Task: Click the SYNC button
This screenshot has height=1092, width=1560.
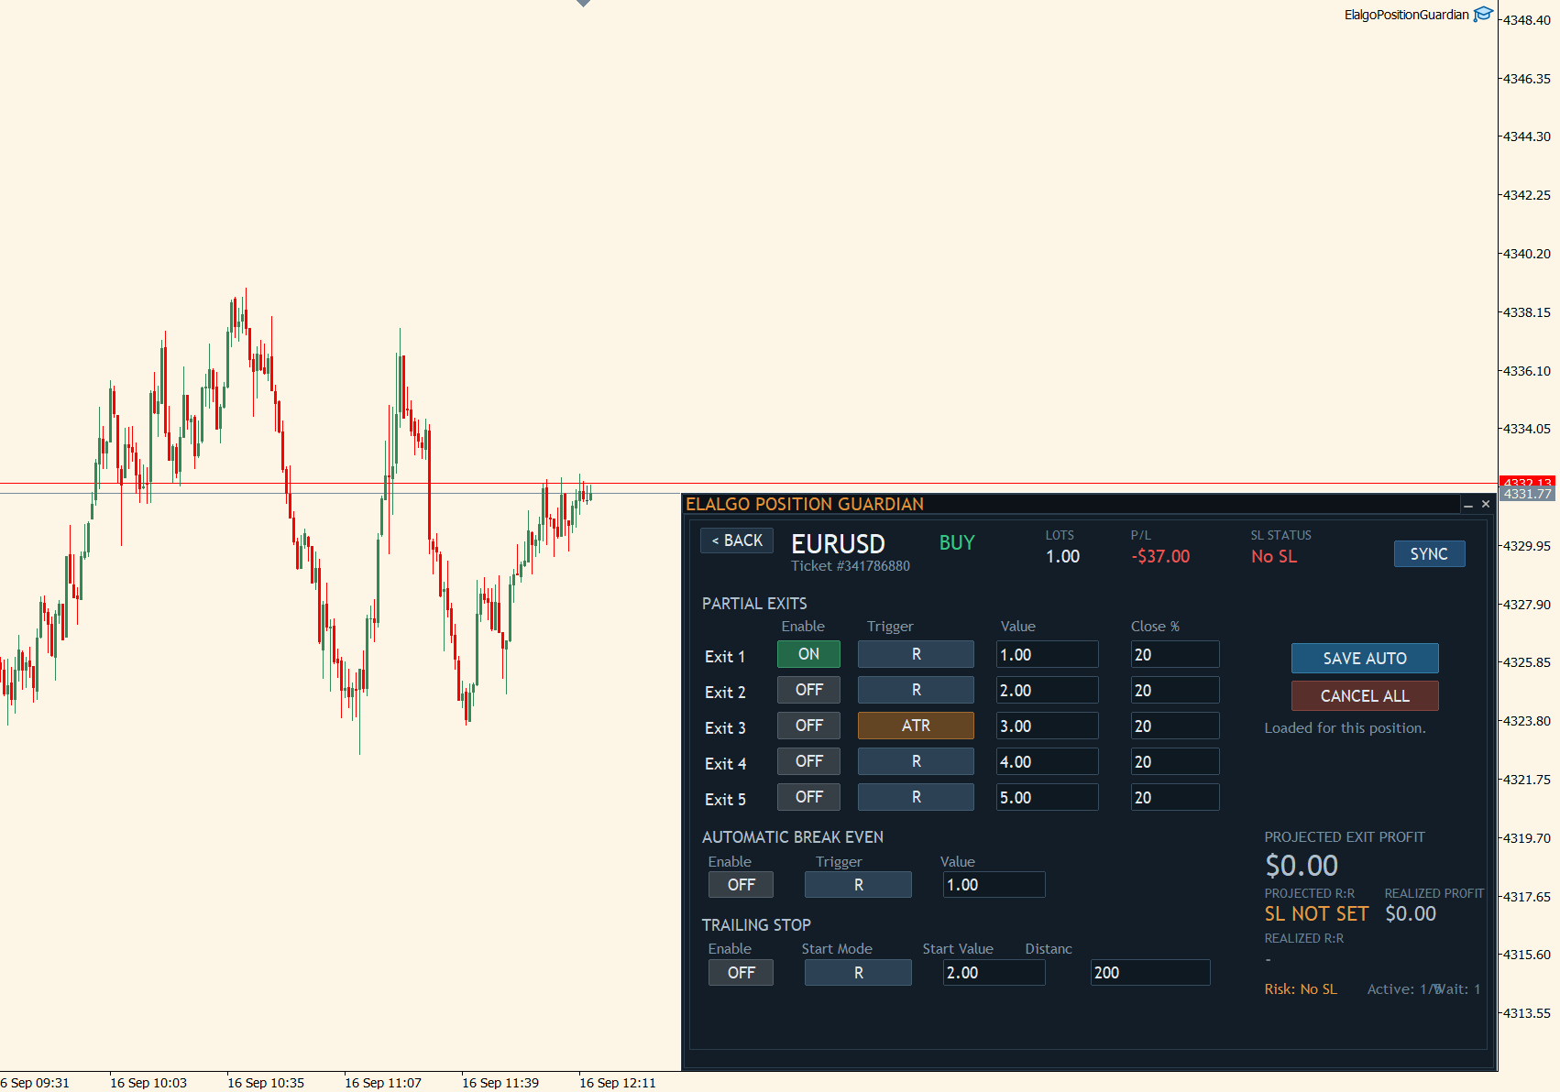Action: click(x=1429, y=554)
